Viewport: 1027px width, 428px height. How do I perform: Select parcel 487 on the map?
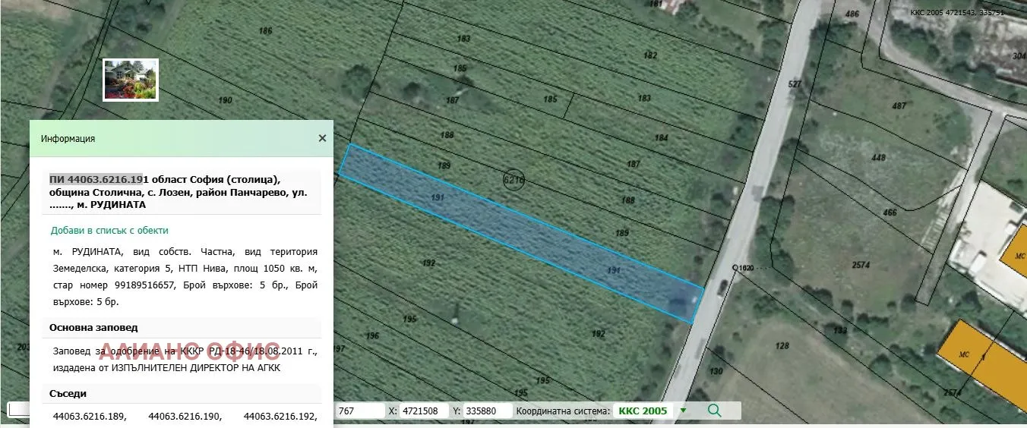899,106
